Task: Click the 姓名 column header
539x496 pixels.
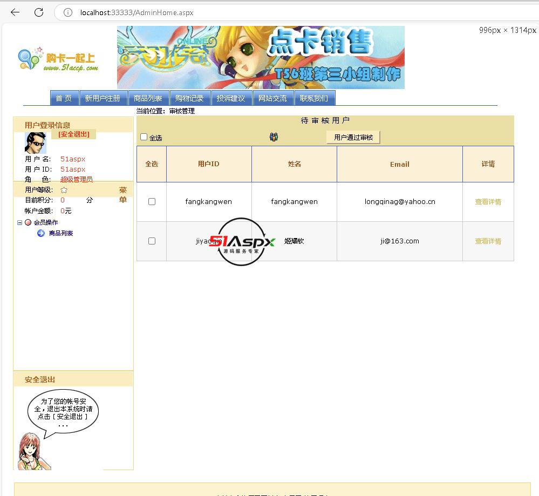Action: 294,164
